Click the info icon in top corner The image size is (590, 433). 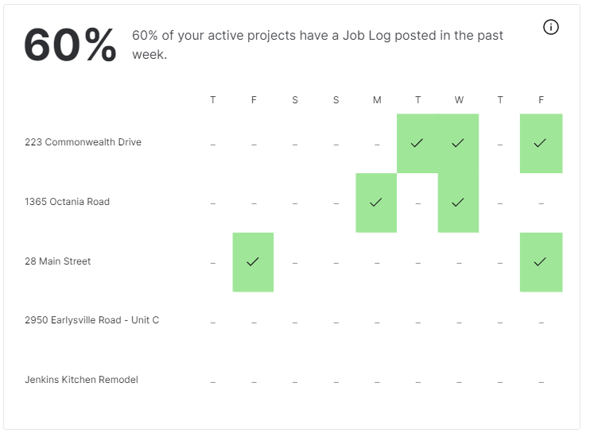550,27
